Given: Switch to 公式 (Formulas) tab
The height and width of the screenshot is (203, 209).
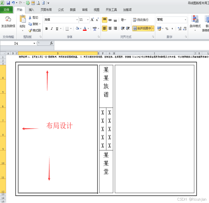Looking at the screenshot, I should click(61, 10).
